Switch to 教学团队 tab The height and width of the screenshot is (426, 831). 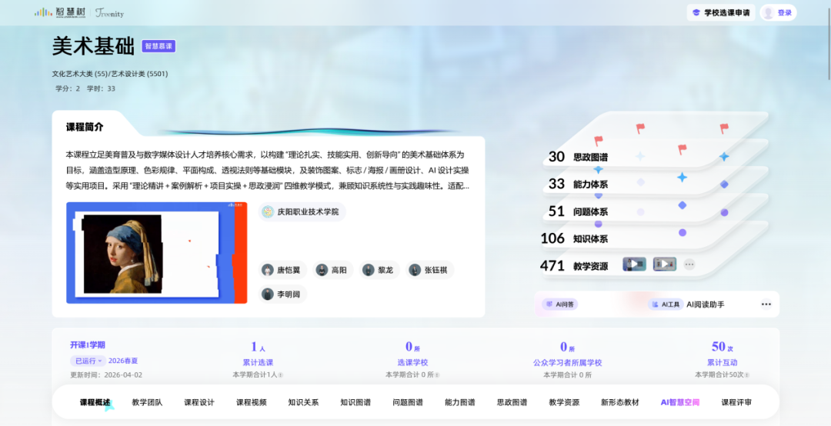pyautogui.click(x=147, y=403)
